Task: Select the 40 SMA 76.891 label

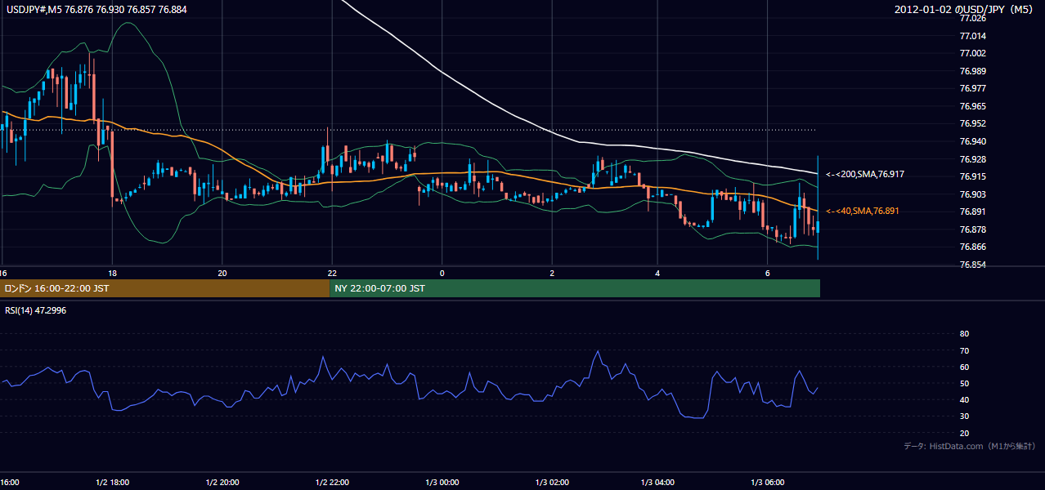Action: pyautogui.click(x=863, y=211)
